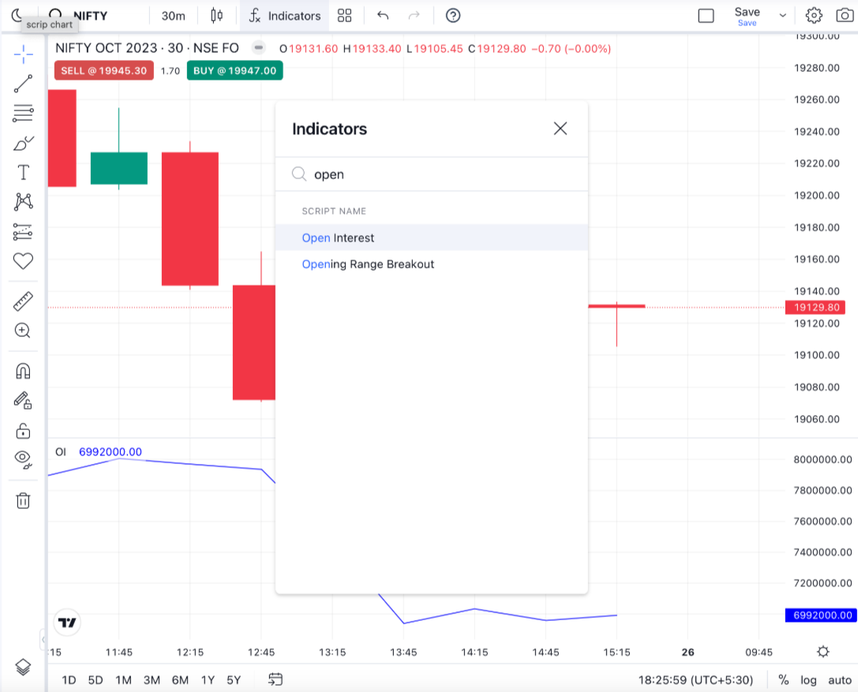The image size is (858, 692).
Task: Delete drawings with the trash icon
Action: pos(23,500)
